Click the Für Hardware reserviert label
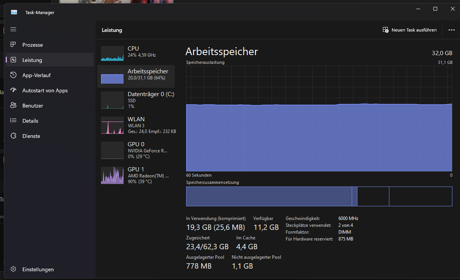The image size is (460, 280). (x=309, y=239)
